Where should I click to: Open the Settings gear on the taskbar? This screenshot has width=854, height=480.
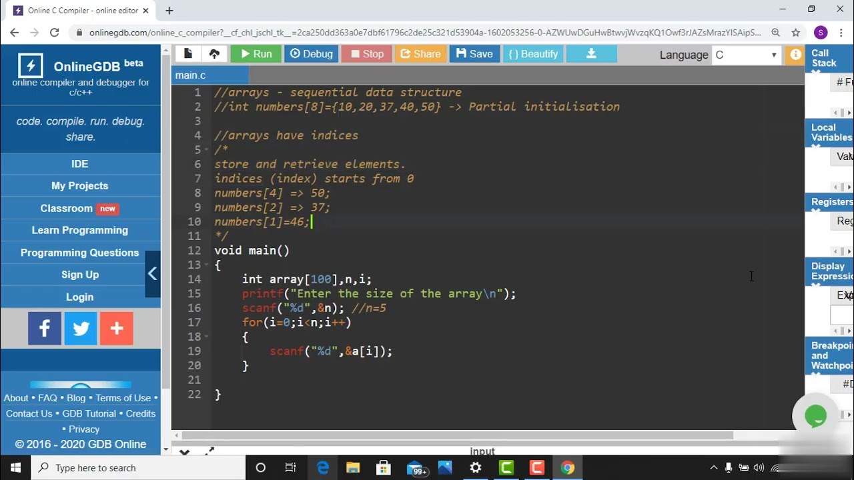click(x=476, y=468)
